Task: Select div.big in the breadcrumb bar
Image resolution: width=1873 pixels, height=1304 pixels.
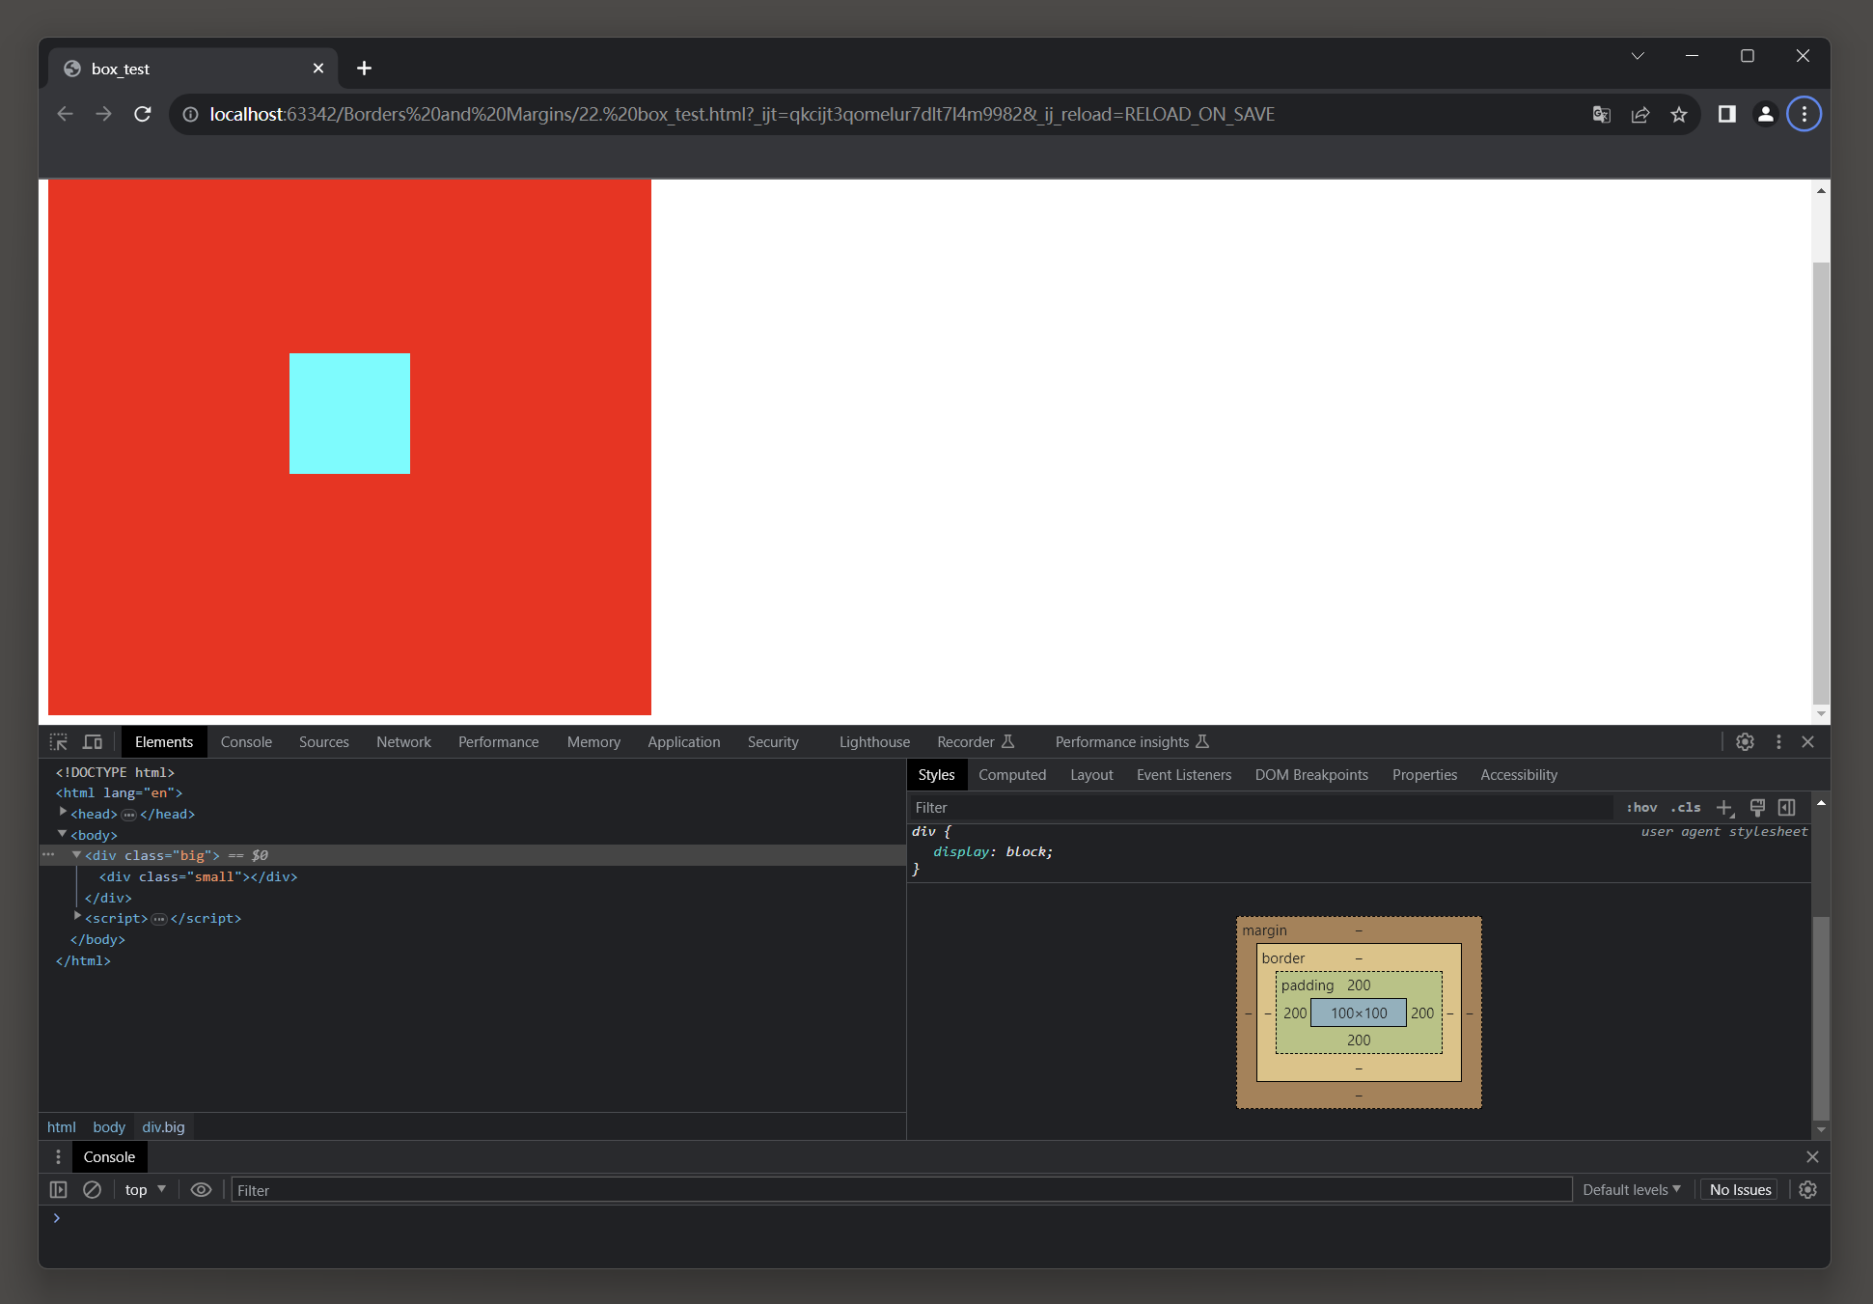Action: tap(163, 1126)
